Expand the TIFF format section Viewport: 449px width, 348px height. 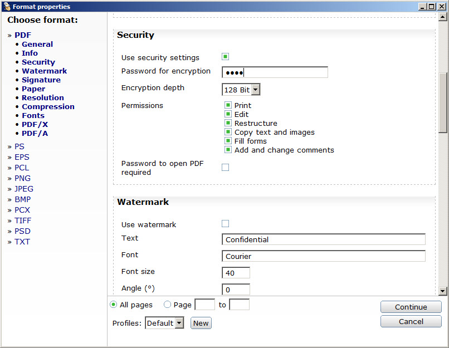pos(22,220)
